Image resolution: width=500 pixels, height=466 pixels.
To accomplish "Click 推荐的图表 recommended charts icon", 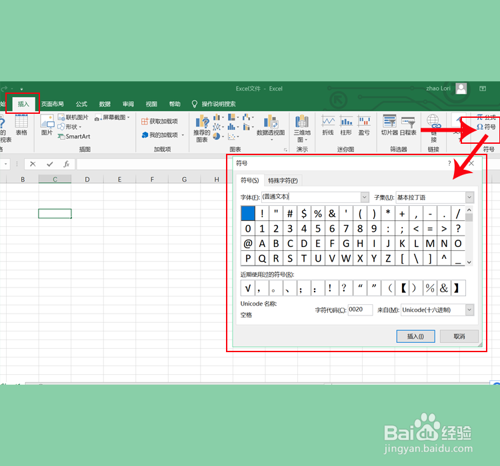I will coord(202,128).
